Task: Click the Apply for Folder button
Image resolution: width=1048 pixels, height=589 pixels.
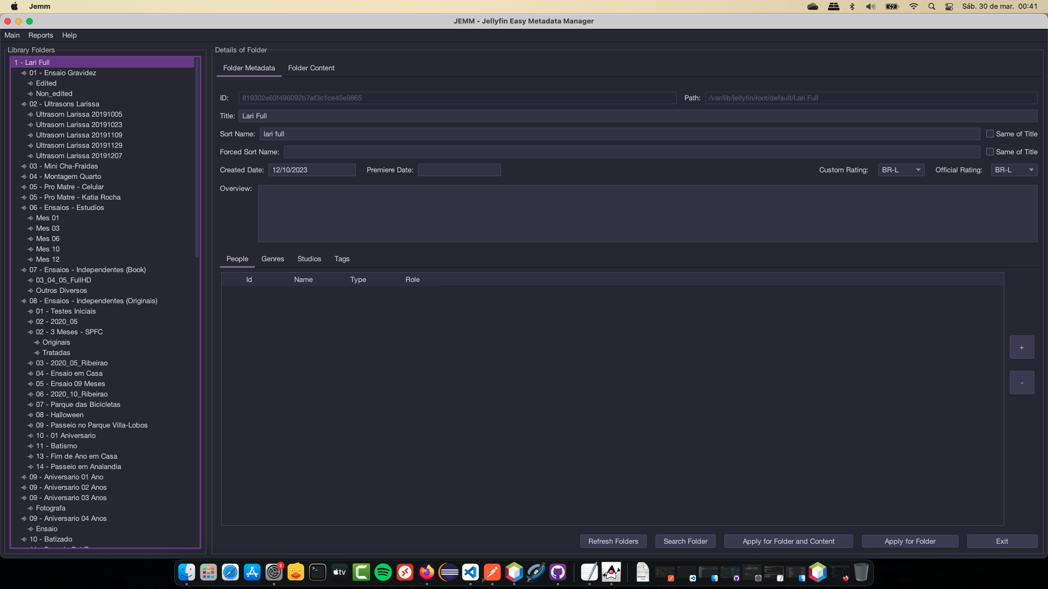Action: (x=910, y=542)
